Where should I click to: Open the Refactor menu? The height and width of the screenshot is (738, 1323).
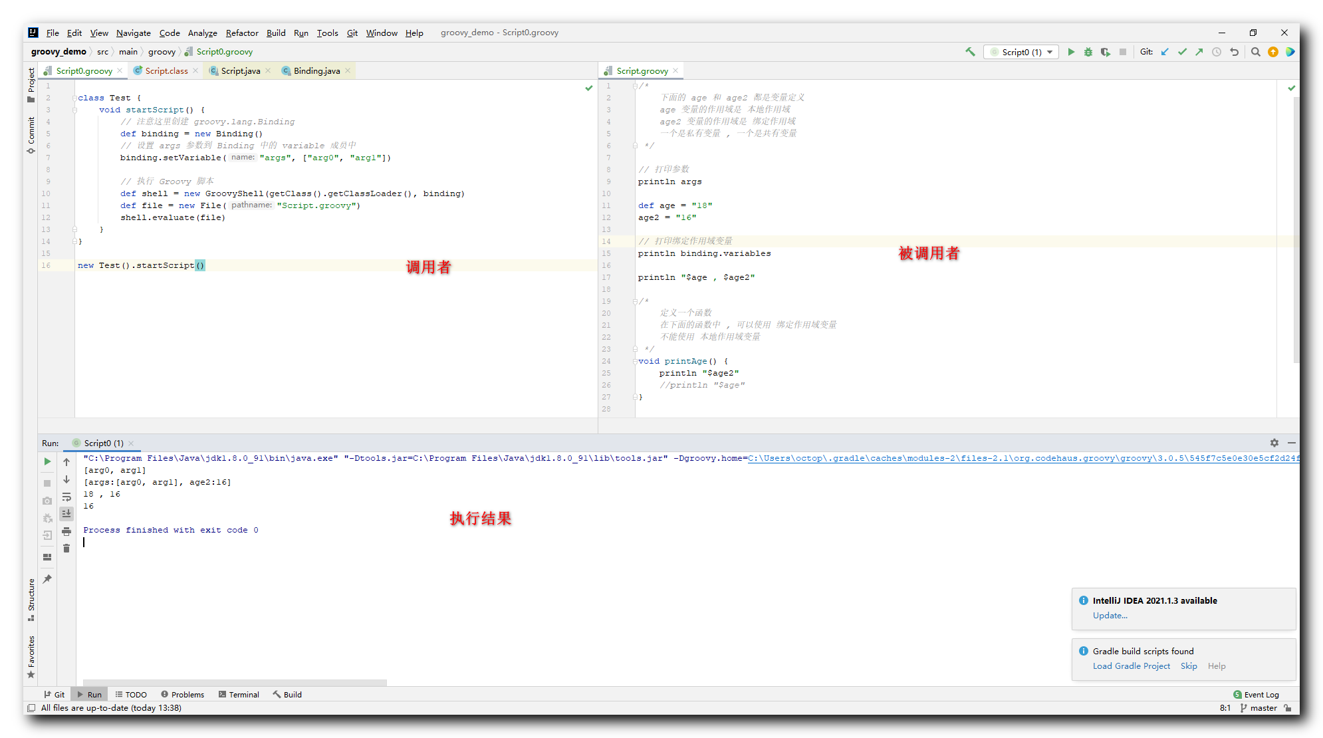point(242,33)
